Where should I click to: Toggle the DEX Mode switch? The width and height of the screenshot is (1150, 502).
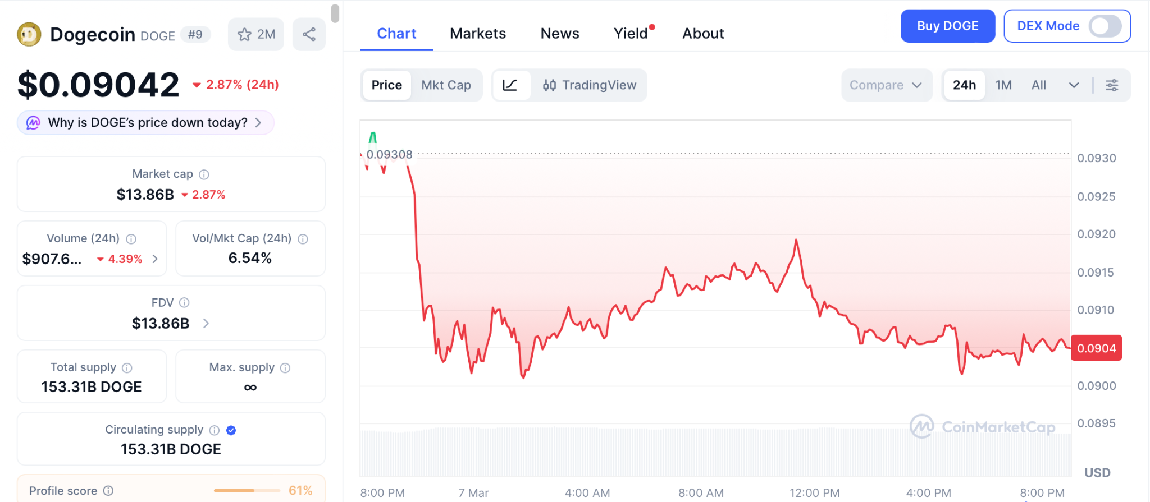pyautogui.click(x=1105, y=26)
